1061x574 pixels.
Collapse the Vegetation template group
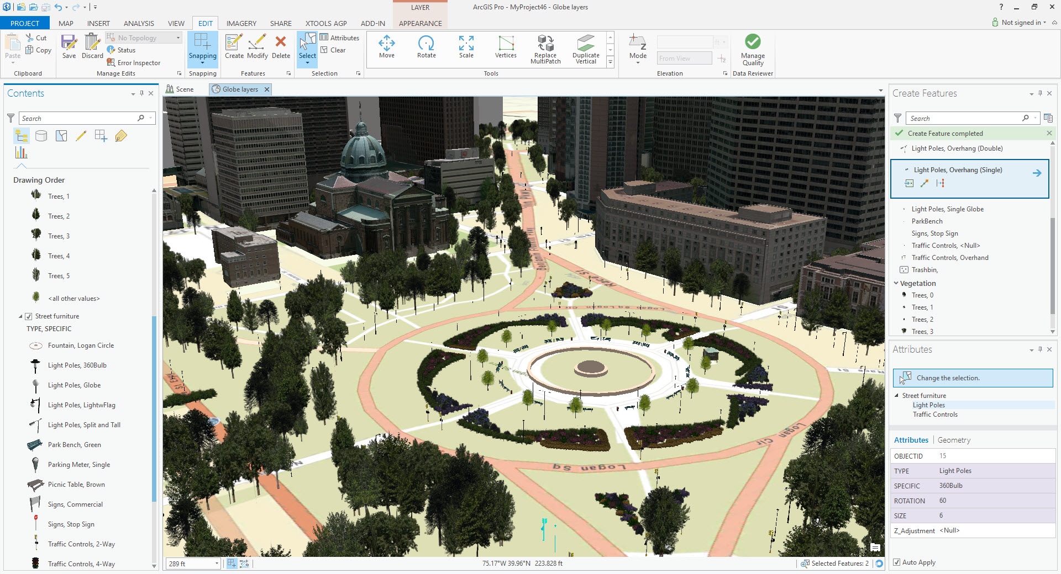pyautogui.click(x=896, y=283)
